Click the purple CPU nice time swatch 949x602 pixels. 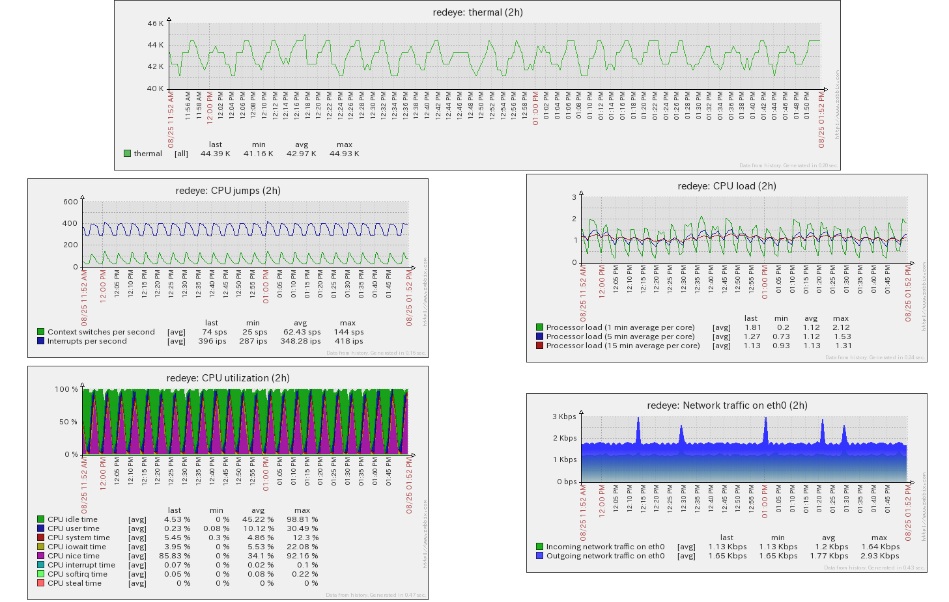click(x=40, y=556)
